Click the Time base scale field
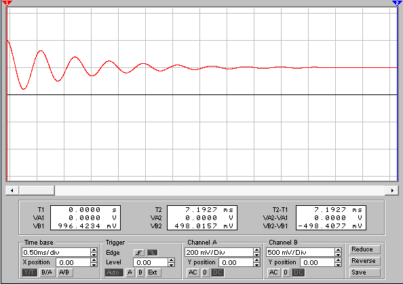The image size is (403, 284). (x=56, y=252)
